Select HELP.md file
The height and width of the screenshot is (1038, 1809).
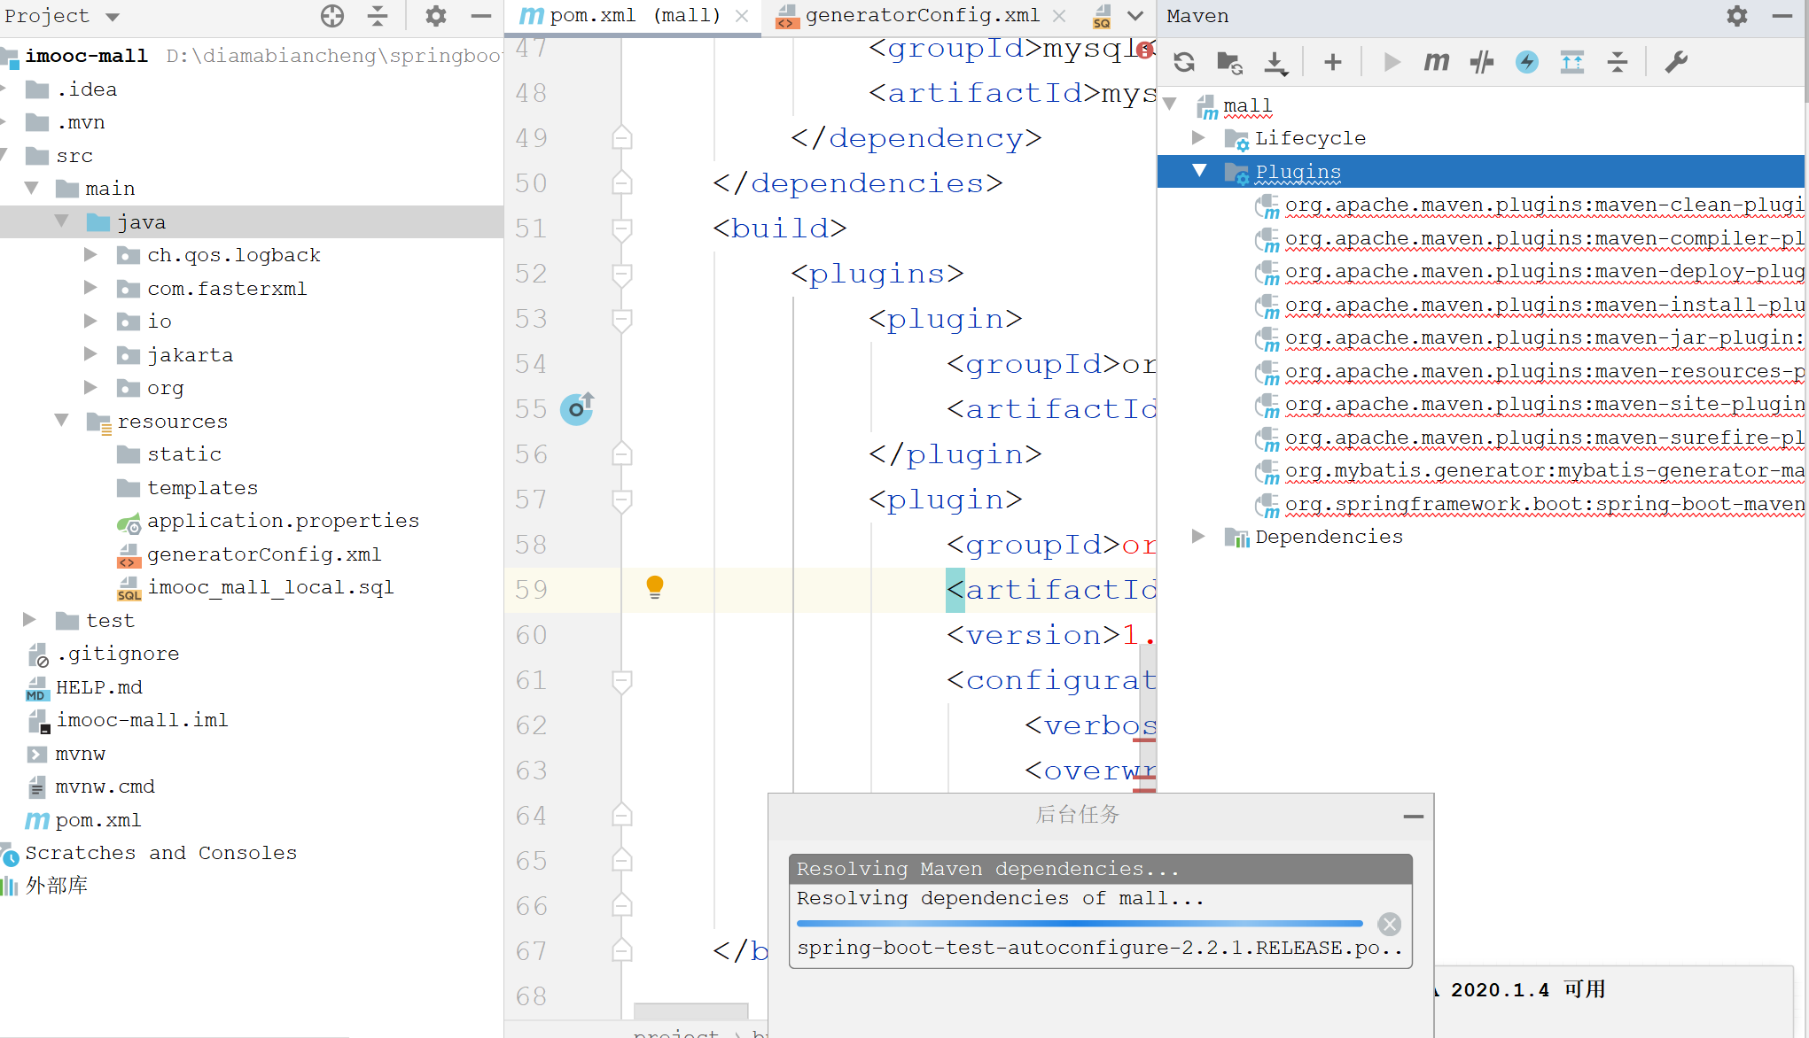[x=98, y=687]
